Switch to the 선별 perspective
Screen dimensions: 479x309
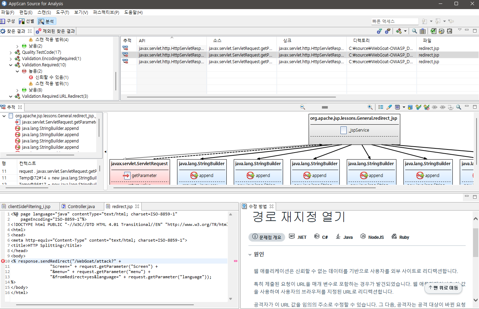27,21
